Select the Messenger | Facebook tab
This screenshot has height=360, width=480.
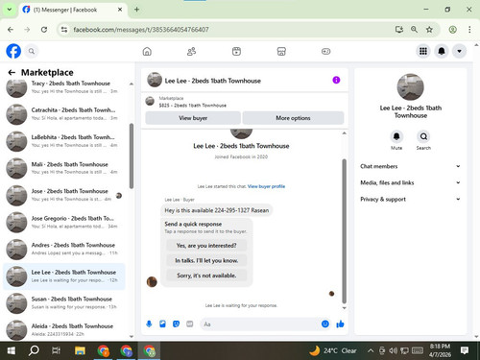pos(72,10)
